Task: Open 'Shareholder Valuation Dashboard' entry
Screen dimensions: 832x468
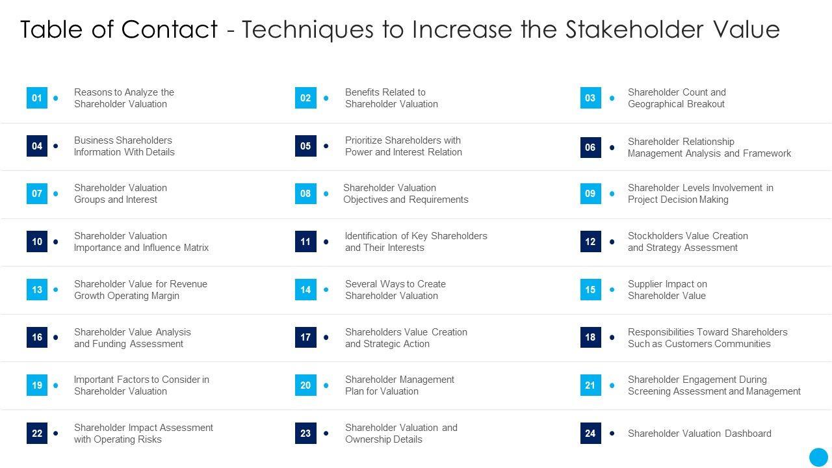Action: (699, 434)
